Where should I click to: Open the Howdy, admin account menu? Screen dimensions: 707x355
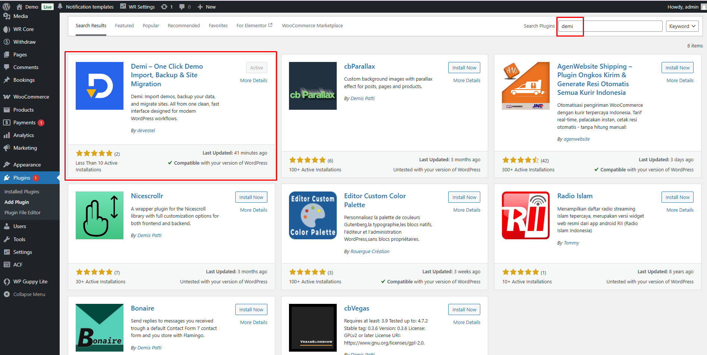(x=683, y=7)
